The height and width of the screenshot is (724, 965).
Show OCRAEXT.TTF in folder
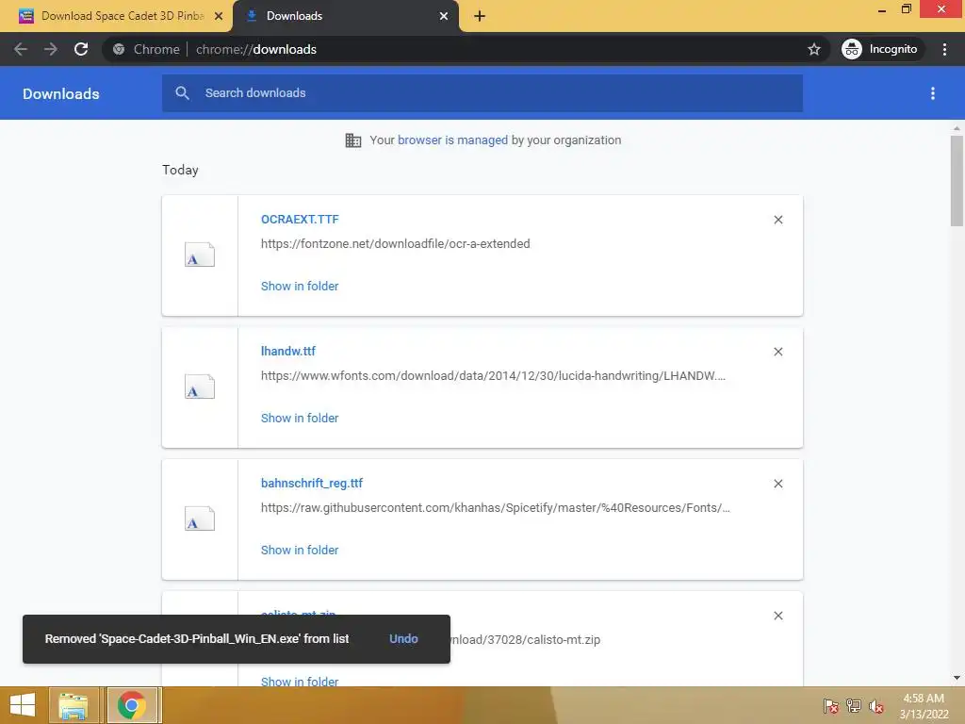click(300, 287)
